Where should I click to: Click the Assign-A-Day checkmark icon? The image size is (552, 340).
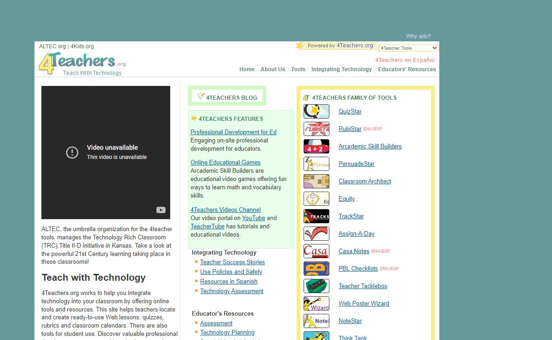tap(316, 233)
